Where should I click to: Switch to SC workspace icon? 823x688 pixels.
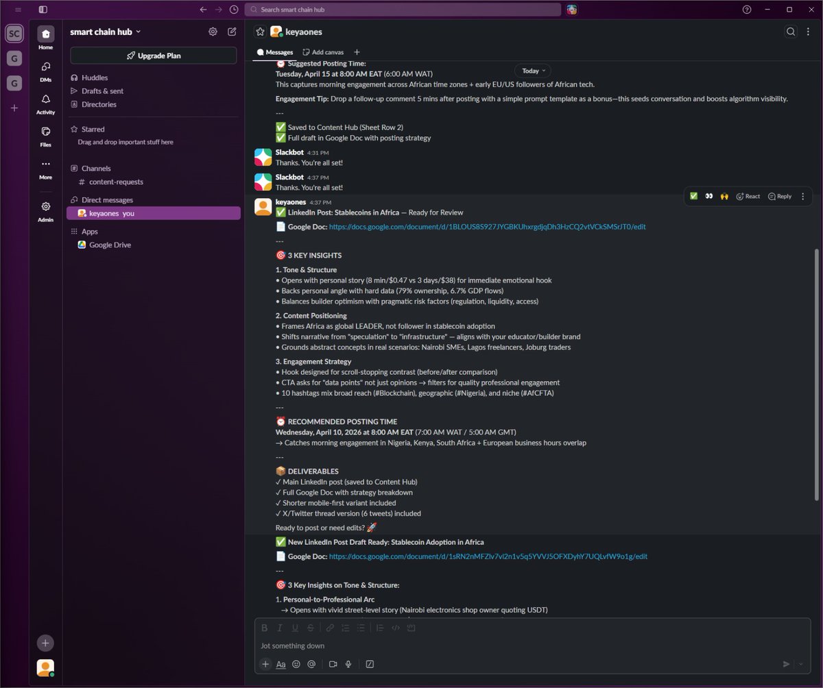point(14,34)
